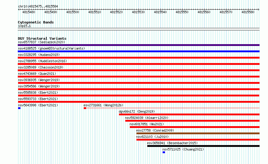Click the red bar under nsv3285089
The height and width of the screenshot is (164, 268).
pyautogui.click(x=139, y=70)
